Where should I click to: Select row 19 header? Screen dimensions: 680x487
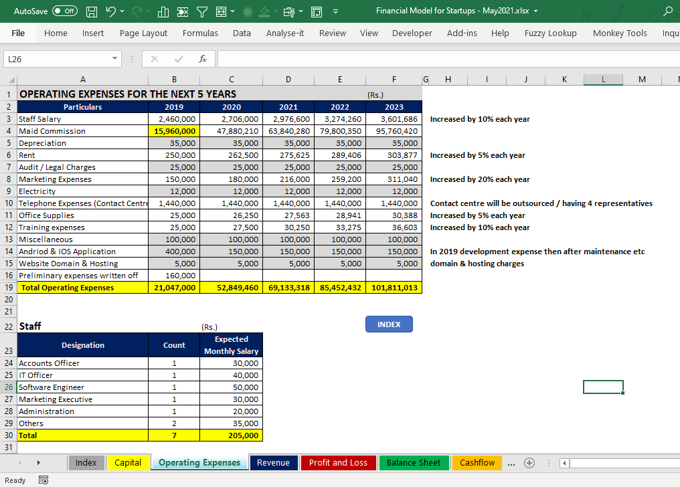click(9, 287)
